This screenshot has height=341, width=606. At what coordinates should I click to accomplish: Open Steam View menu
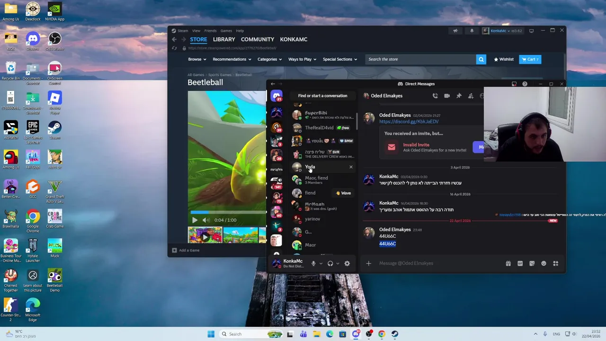click(196, 31)
